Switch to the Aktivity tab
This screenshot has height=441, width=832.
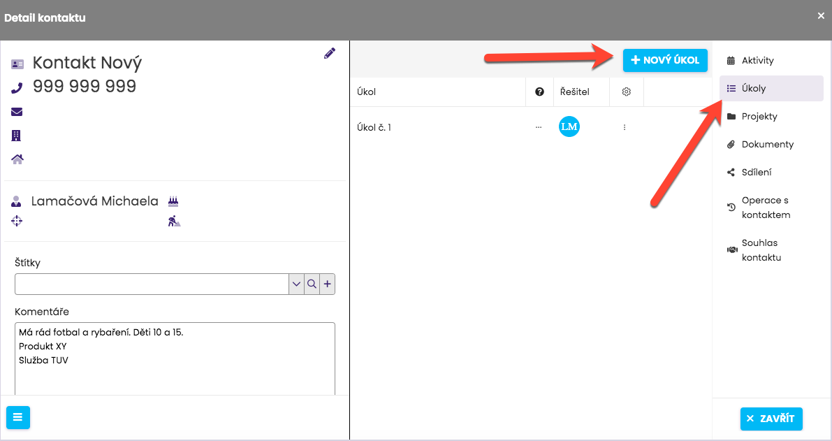(x=757, y=61)
